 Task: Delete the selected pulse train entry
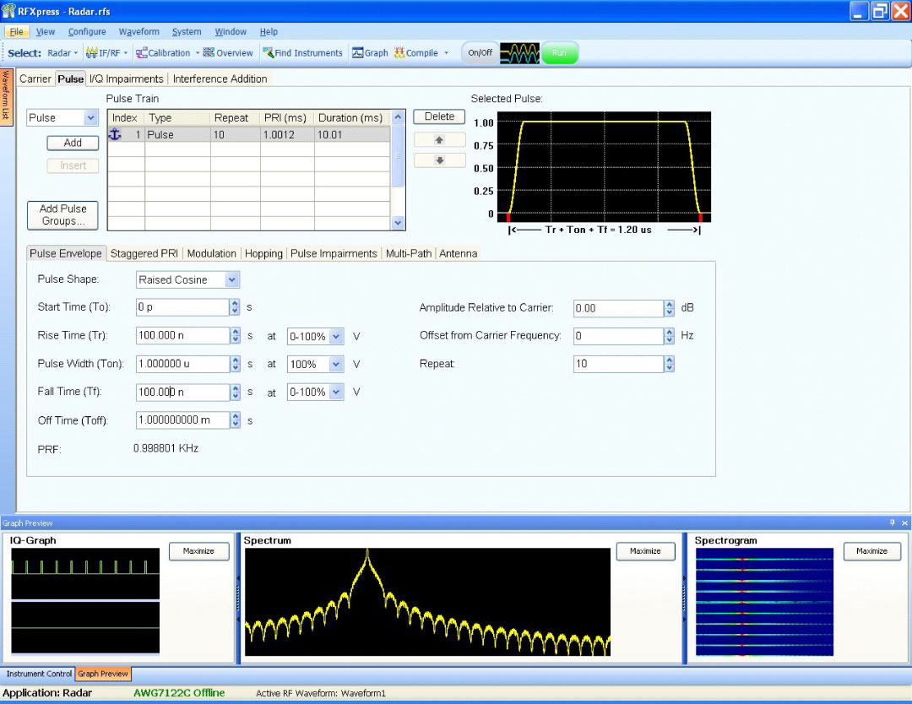[439, 116]
